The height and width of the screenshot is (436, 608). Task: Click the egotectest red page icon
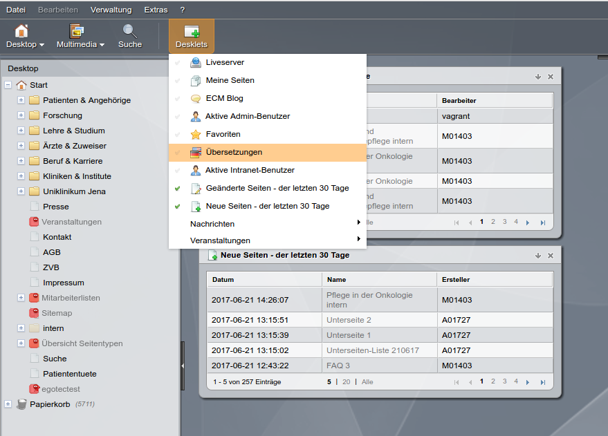click(x=34, y=388)
